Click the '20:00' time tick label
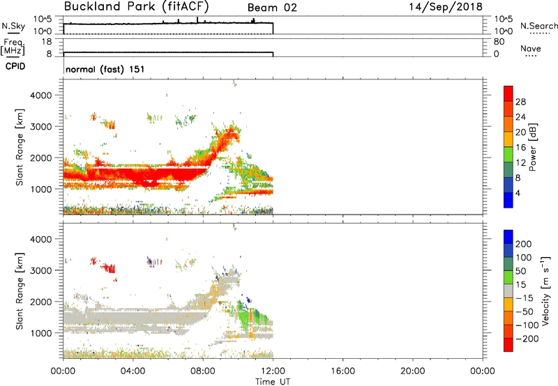558x386 pixels. [413, 371]
